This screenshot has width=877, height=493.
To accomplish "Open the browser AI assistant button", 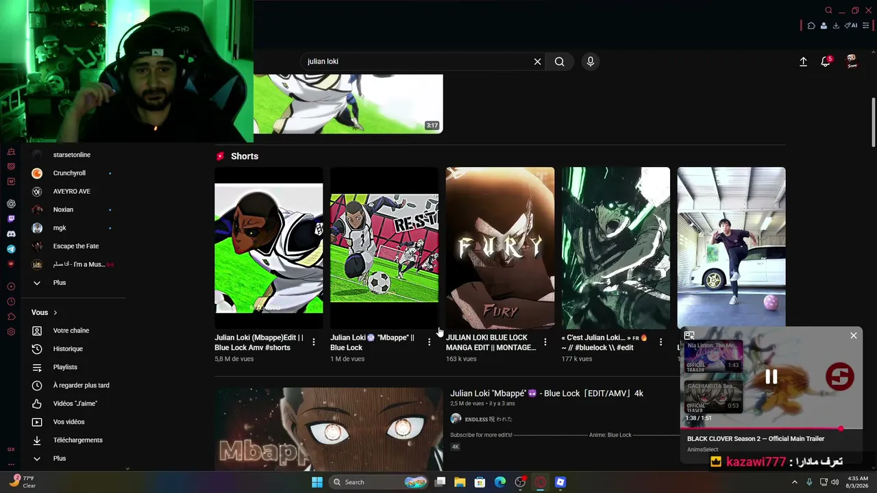I will click(x=851, y=25).
